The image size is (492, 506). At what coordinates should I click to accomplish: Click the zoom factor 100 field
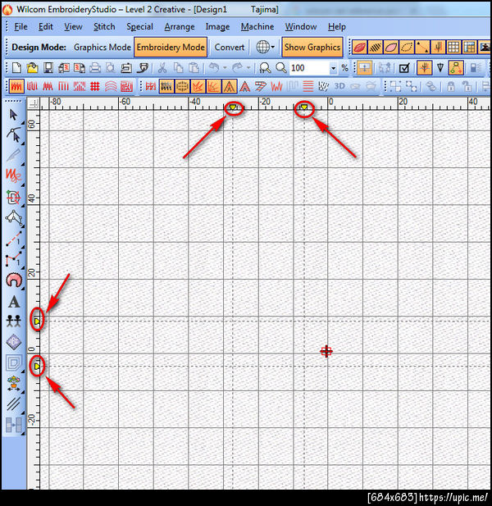(x=309, y=68)
